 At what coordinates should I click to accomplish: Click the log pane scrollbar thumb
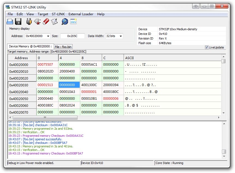tap(224, 151)
